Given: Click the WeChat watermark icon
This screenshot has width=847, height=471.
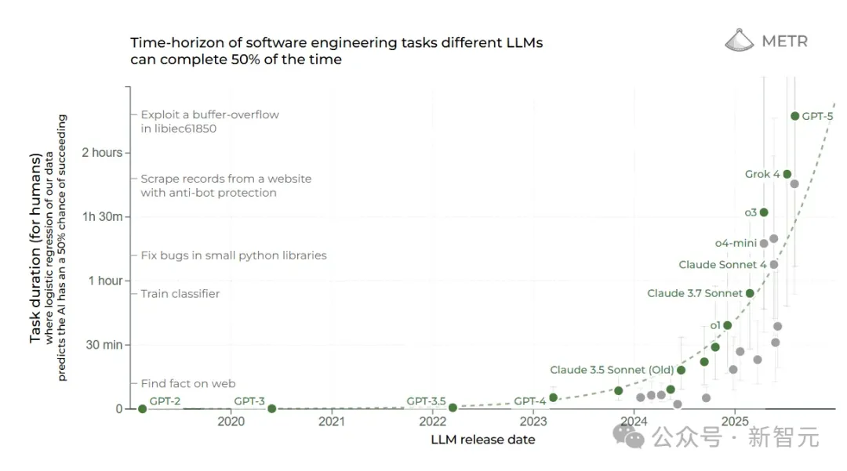Looking at the screenshot, I should click(629, 437).
